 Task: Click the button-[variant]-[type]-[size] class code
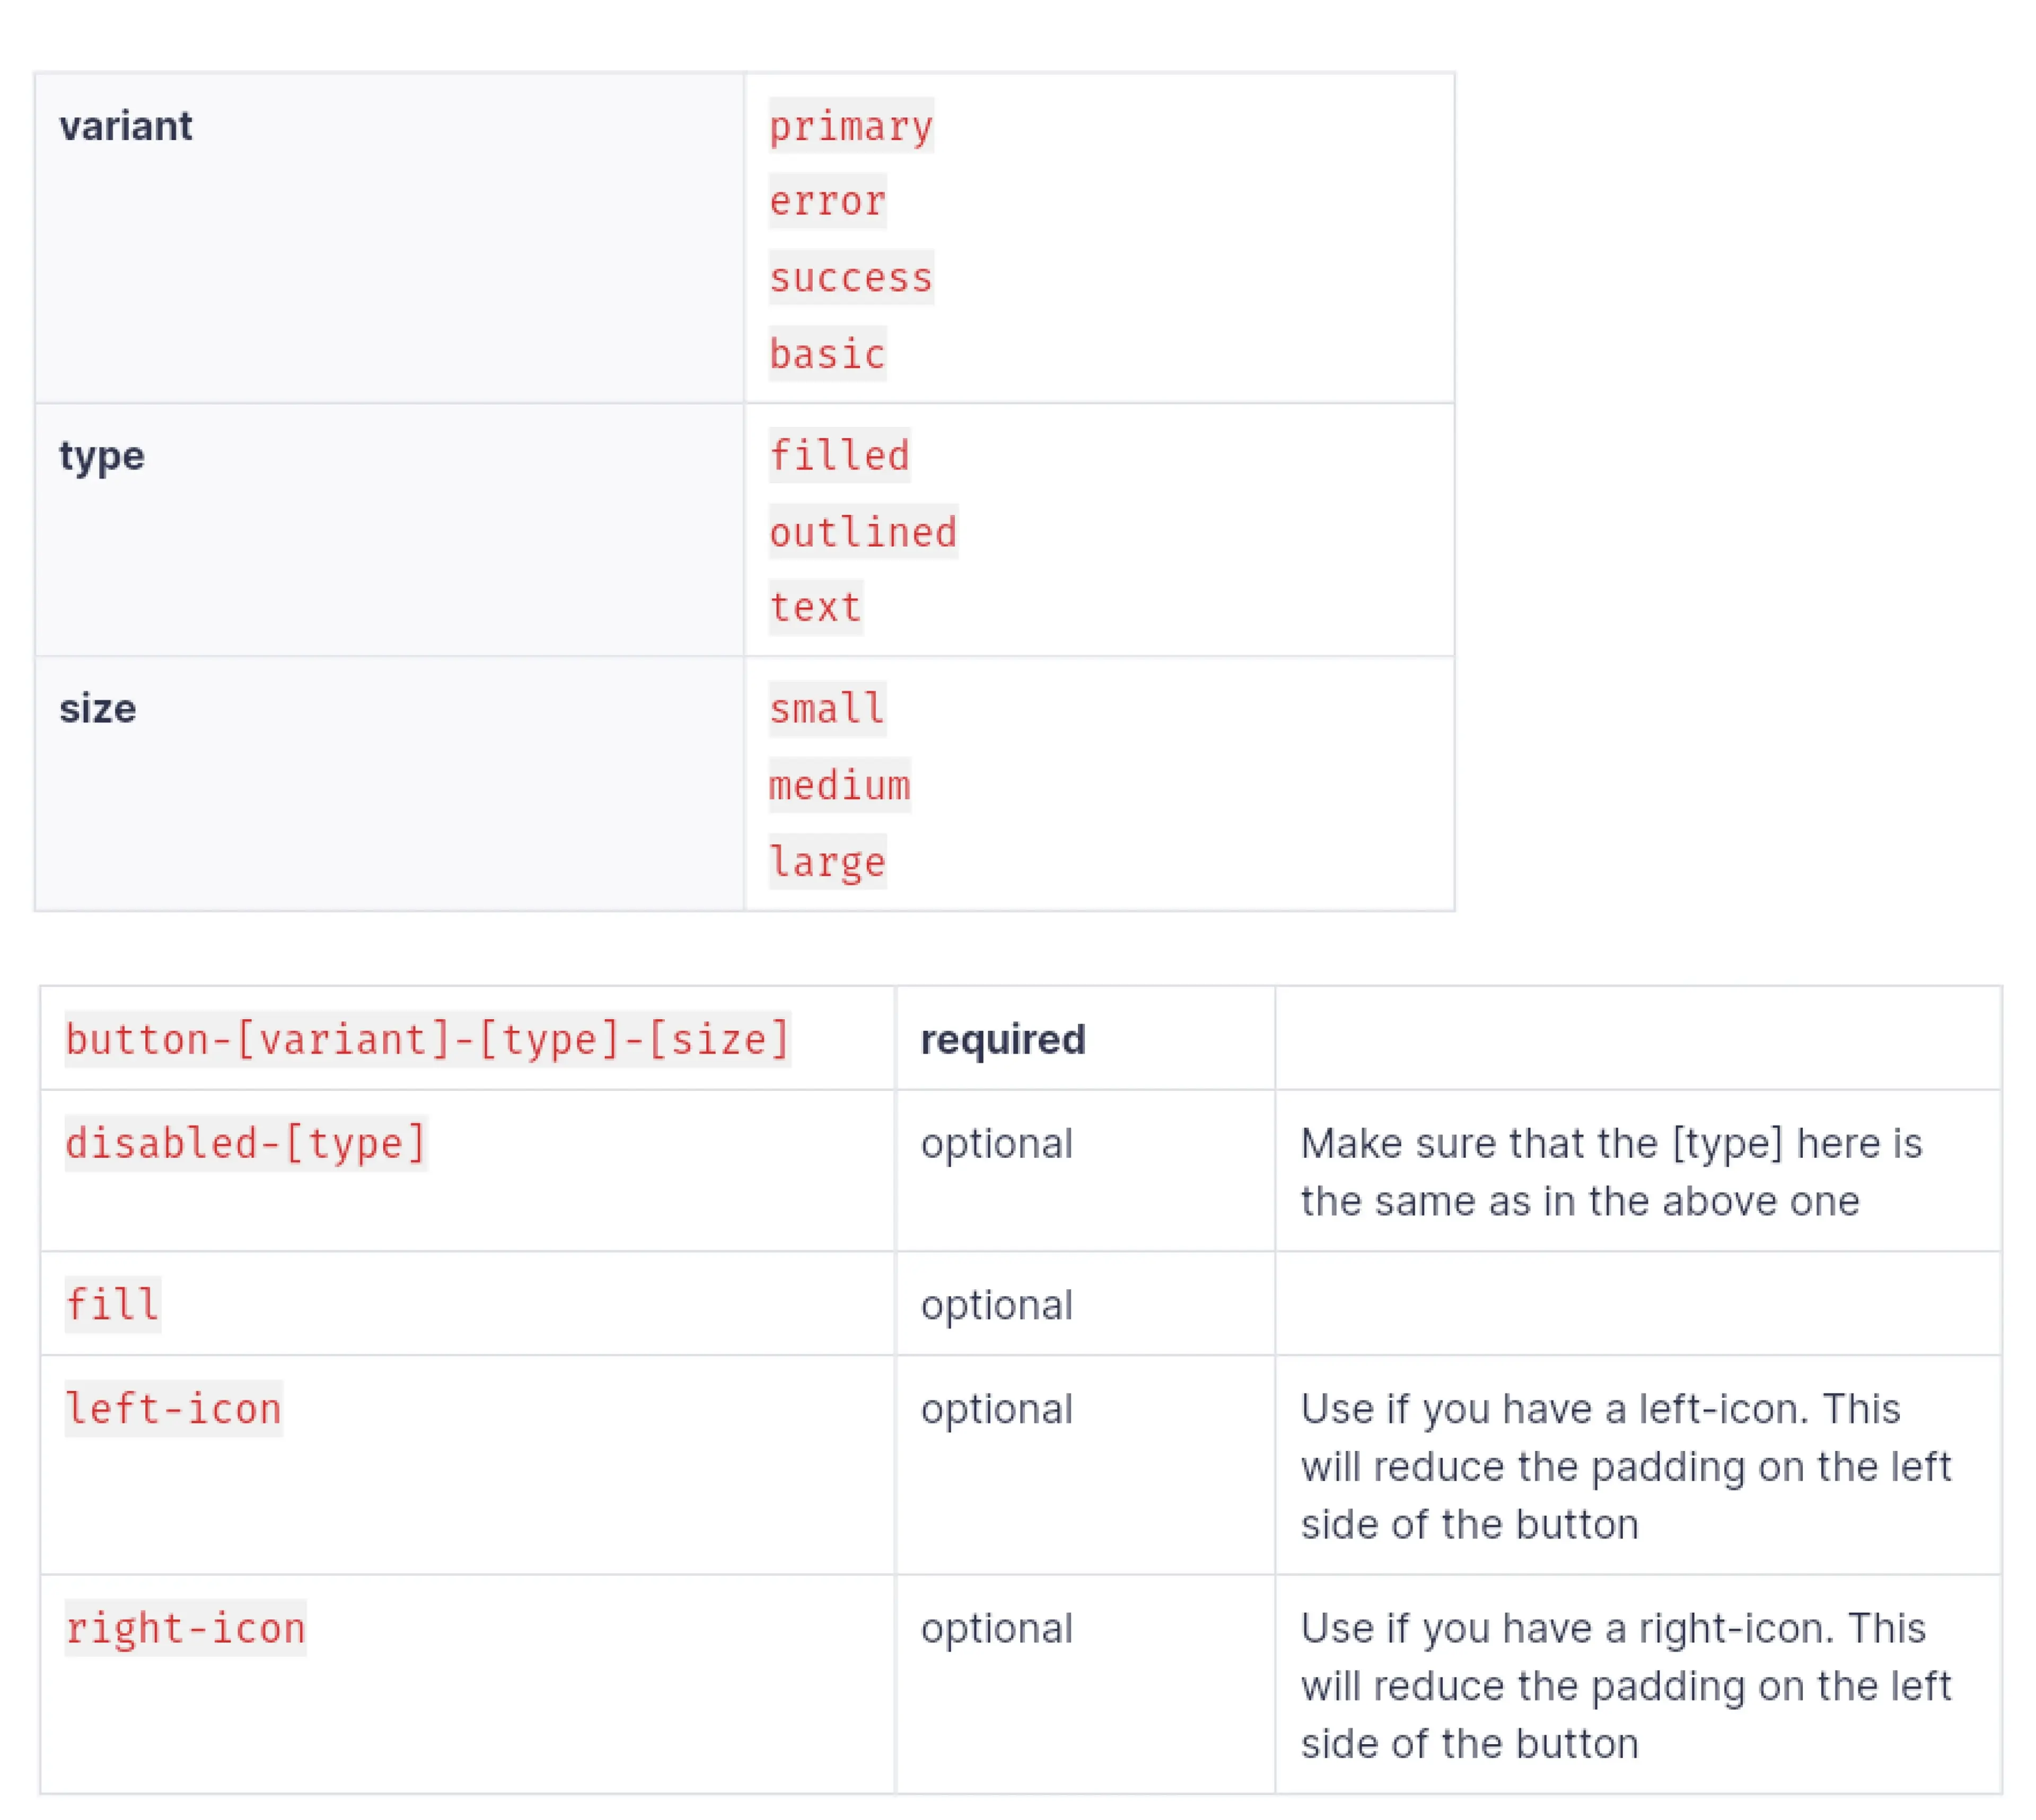428,1040
